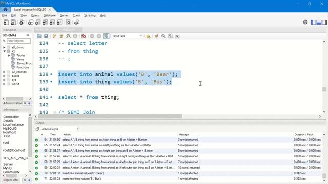
Task: Open row limit 'Don't Limit' dropdown
Action: 127,36
